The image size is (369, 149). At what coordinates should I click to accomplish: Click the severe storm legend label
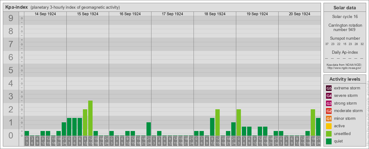pyautogui.click(x=346, y=96)
